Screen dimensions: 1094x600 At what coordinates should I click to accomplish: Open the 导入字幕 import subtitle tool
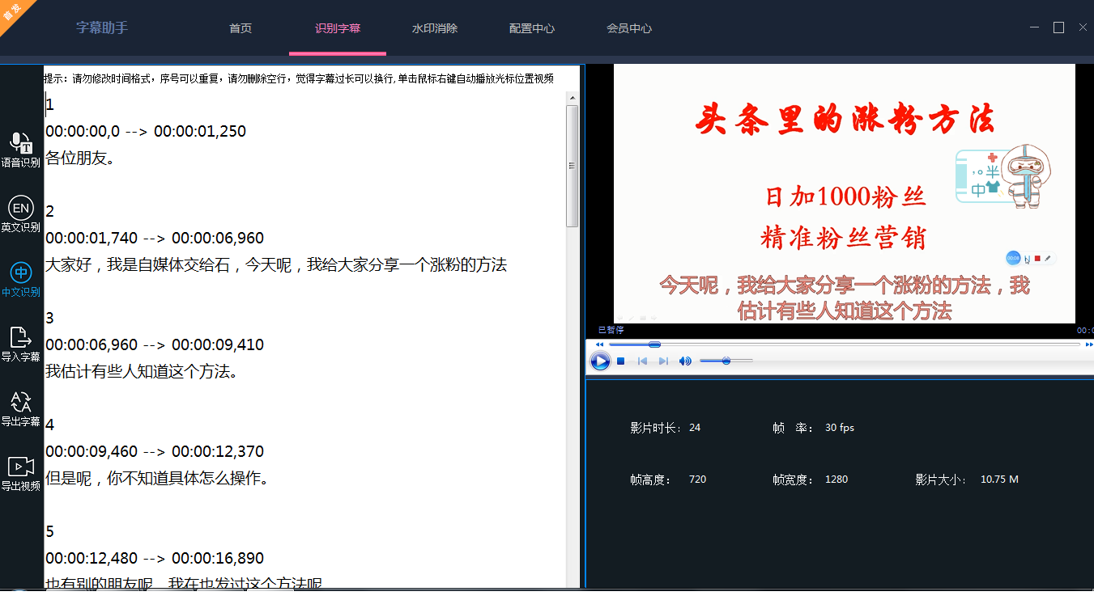click(21, 344)
